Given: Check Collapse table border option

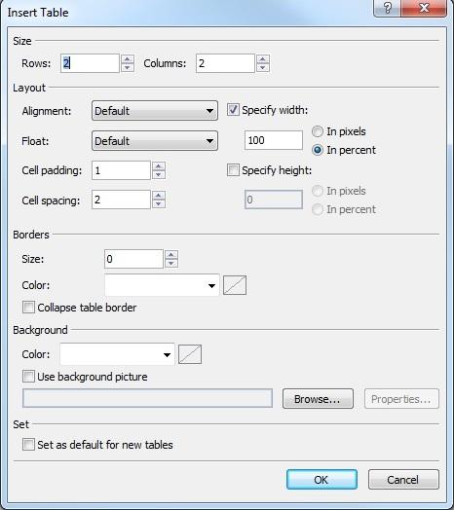Looking at the screenshot, I should pyautogui.click(x=28, y=308).
